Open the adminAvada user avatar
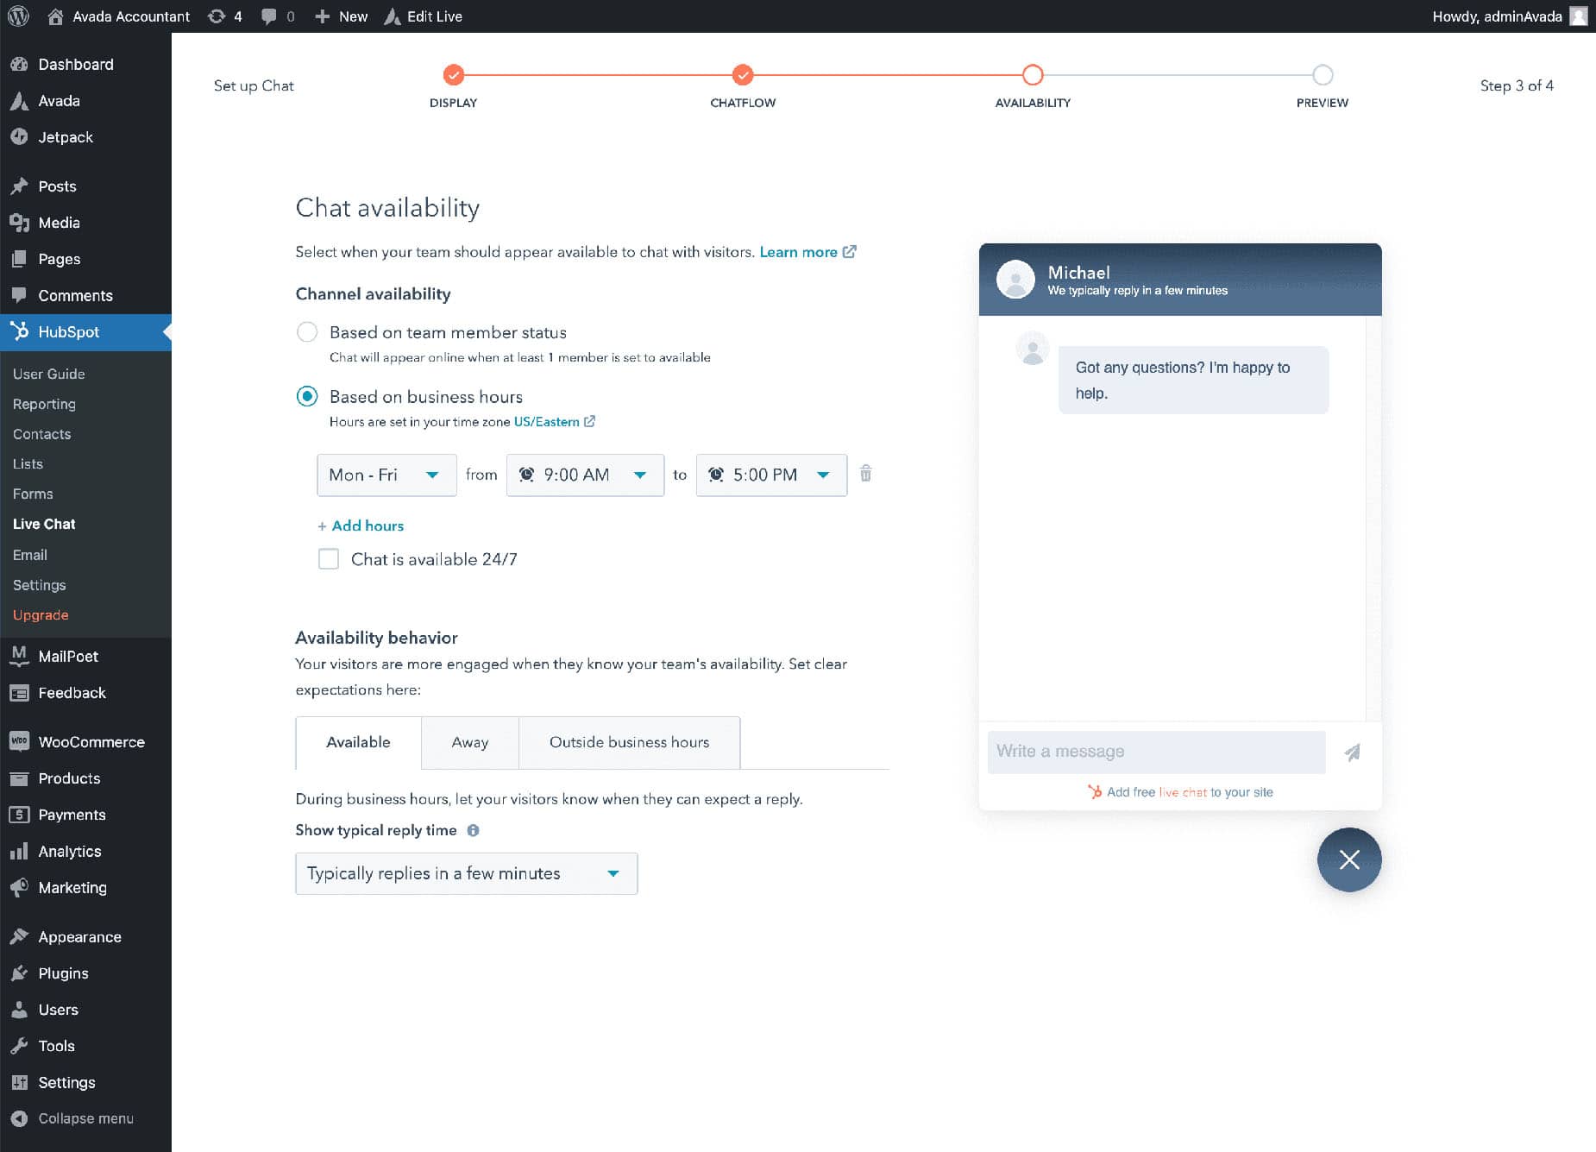 click(1578, 16)
